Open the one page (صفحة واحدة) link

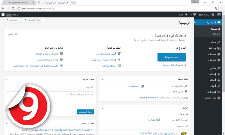click(134, 86)
